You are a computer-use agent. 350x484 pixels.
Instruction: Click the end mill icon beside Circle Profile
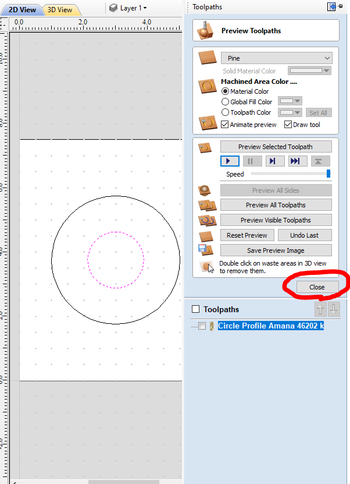tap(212, 326)
